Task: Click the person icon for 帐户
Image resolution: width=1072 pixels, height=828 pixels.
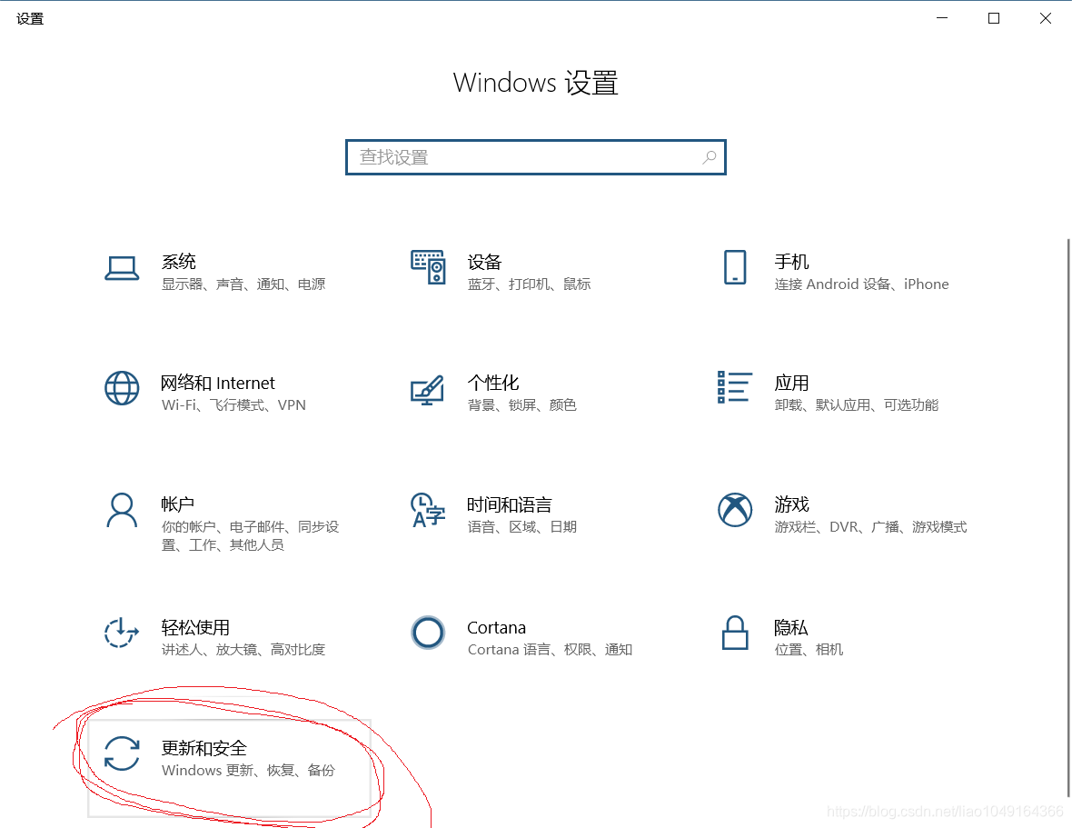Action: click(122, 510)
